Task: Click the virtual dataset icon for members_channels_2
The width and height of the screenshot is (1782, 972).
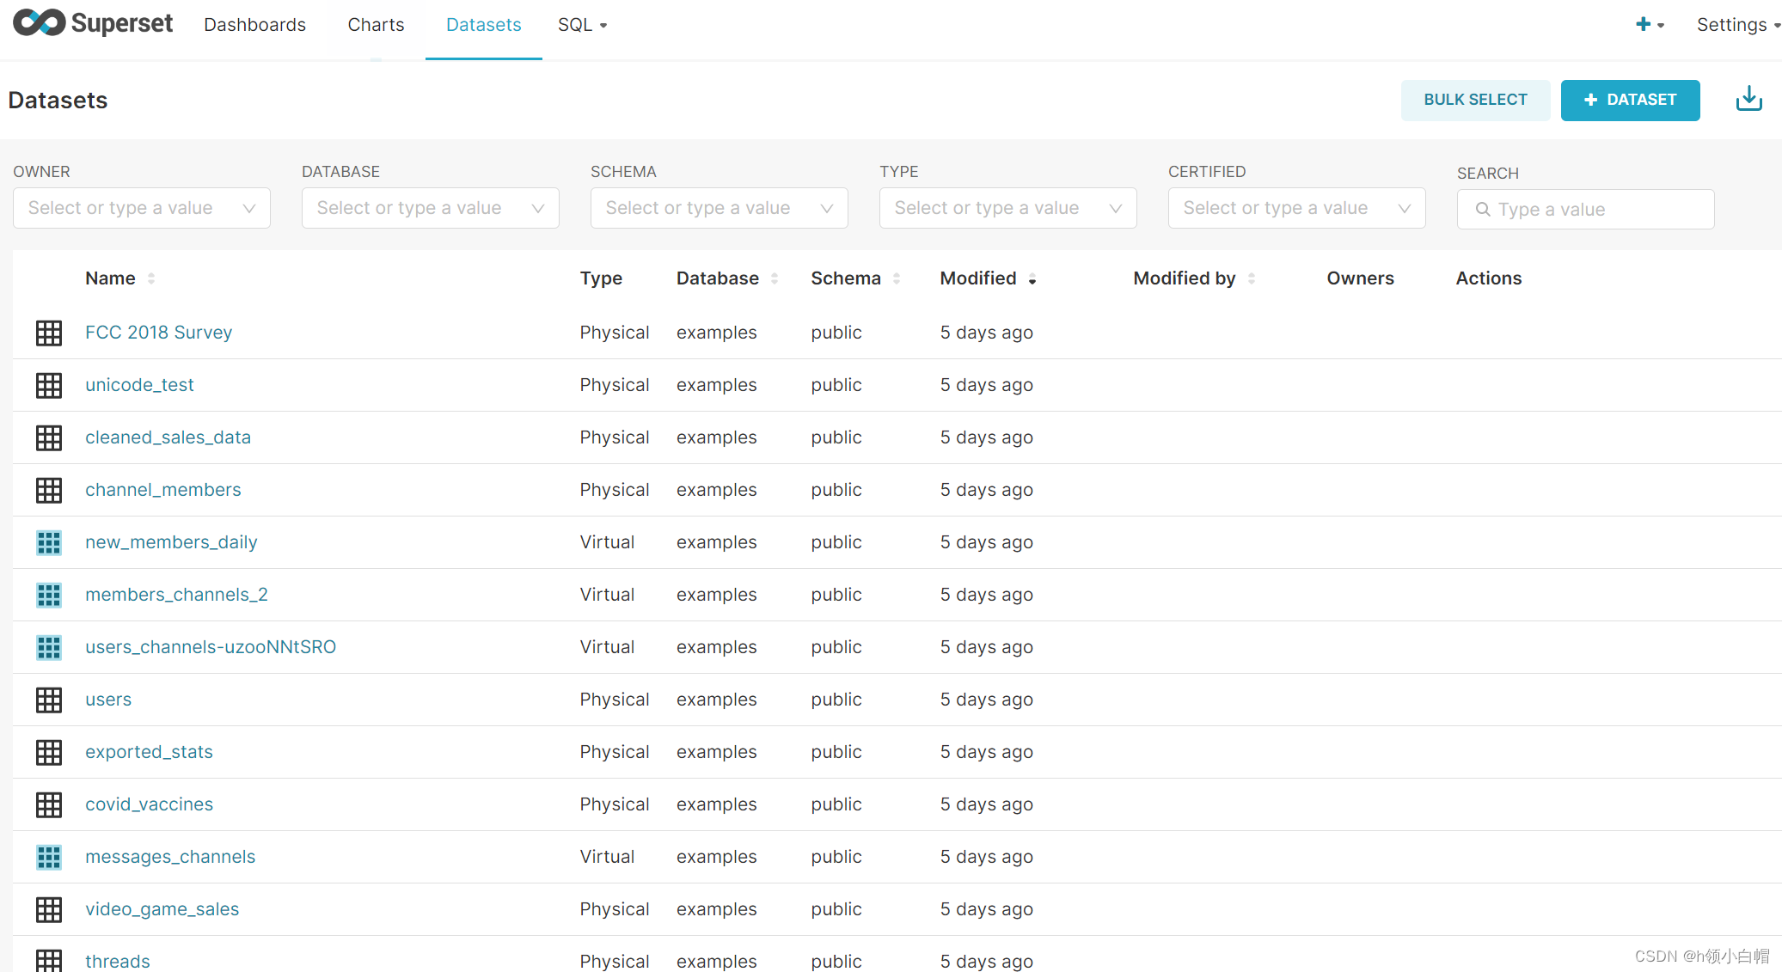Action: tap(49, 595)
